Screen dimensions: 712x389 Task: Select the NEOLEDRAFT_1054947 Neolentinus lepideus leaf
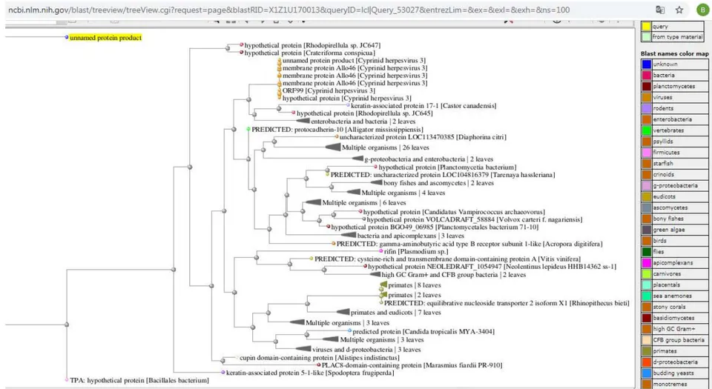[492, 267]
